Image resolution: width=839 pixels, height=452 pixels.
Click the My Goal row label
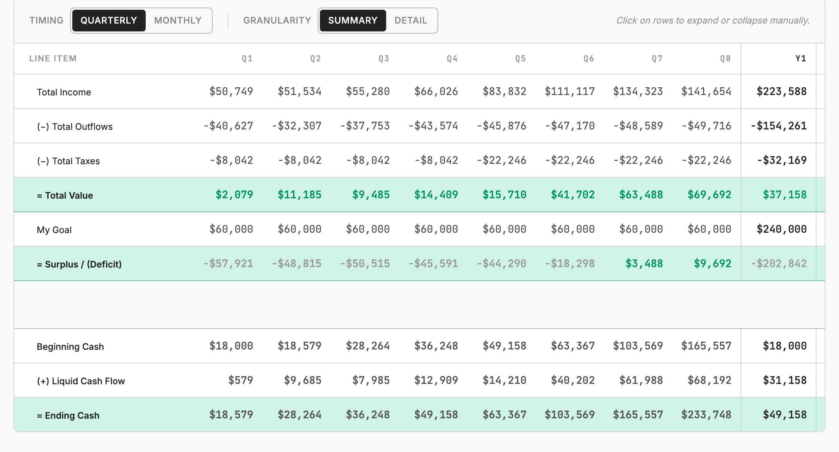pyautogui.click(x=54, y=230)
